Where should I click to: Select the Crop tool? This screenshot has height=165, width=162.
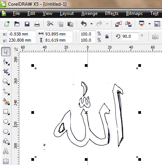pos(6,72)
